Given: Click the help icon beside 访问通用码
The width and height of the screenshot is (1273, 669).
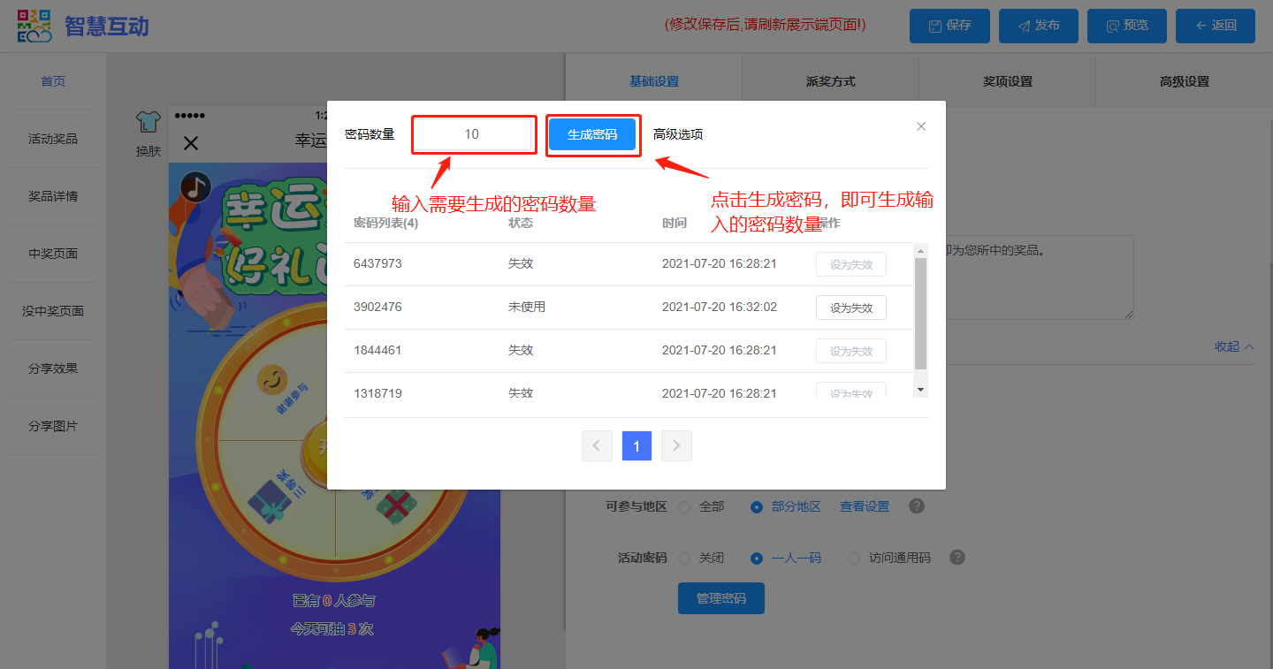Looking at the screenshot, I should [x=957, y=558].
